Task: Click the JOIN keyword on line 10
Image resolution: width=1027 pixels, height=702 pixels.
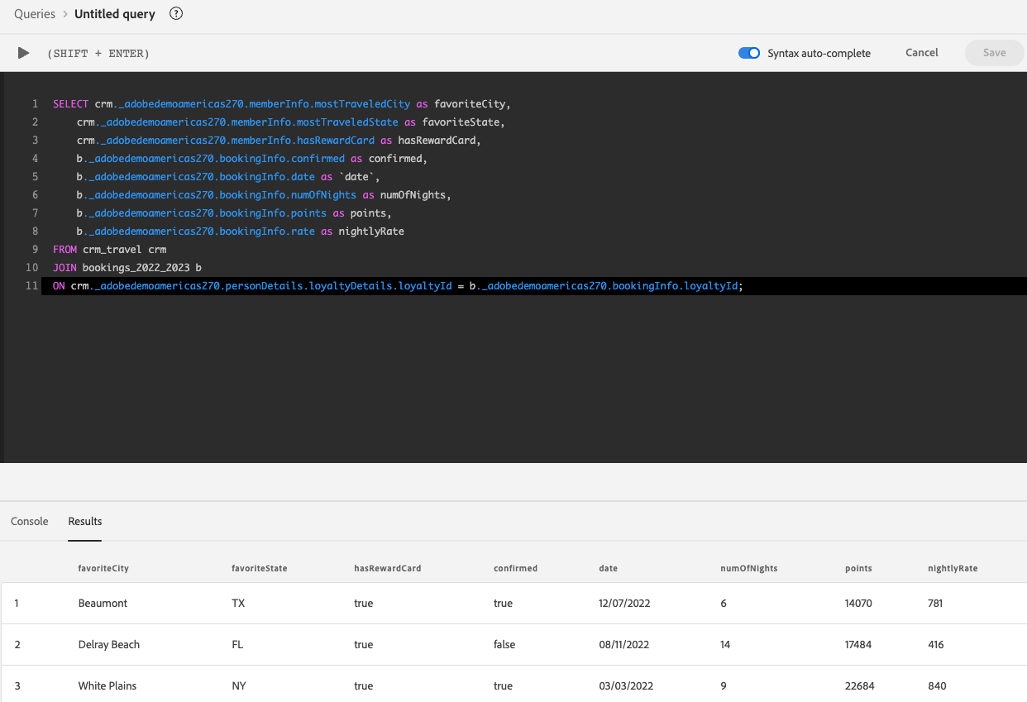Action: coord(64,268)
